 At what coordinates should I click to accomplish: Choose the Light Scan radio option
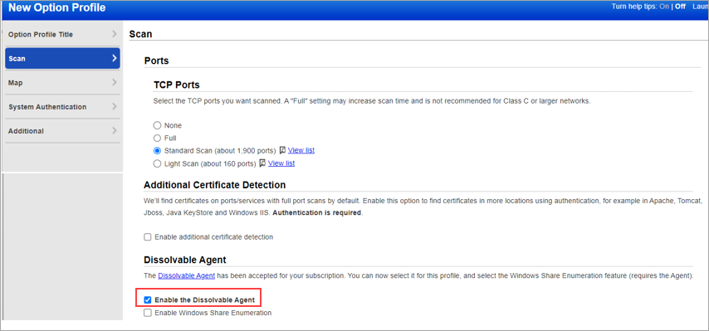158,163
